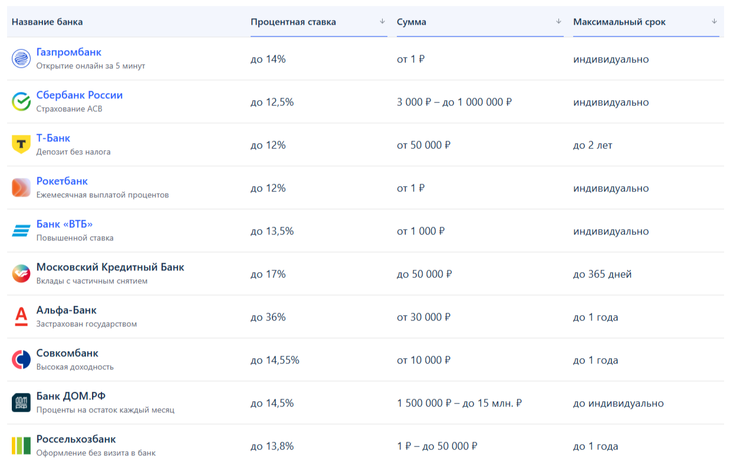This screenshot has height=476, width=730.
Task: Click the rate 'до 12,5%'
Action: [x=272, y=102]
